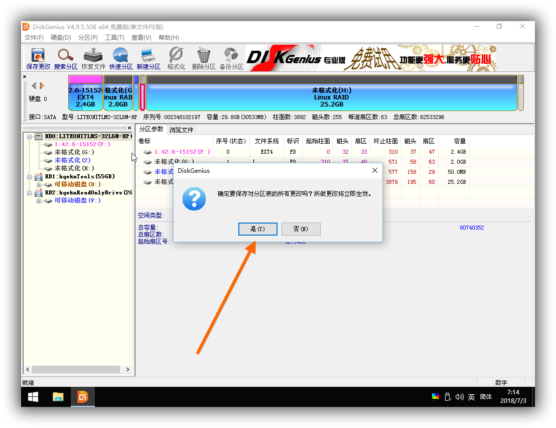Image resolution: width=556 pixels, height=428 pixels.
Task: Select the 未格式化(H:) 25.2GB partition block
Action: tap(332, 93)
